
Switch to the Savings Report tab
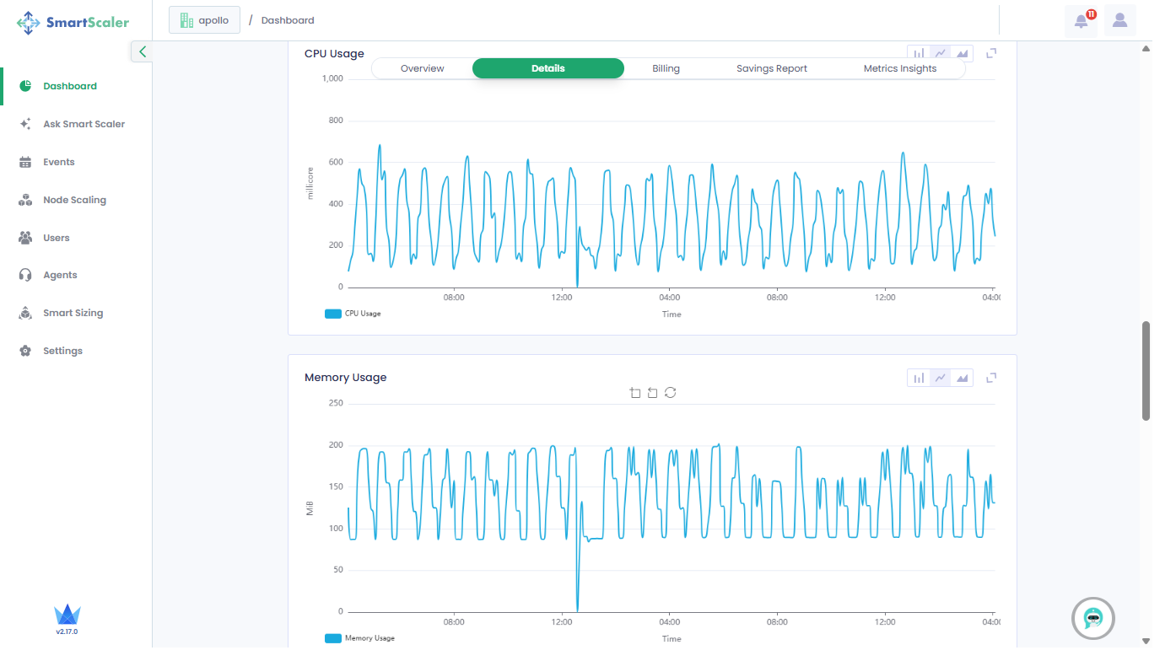click(771, 68)
